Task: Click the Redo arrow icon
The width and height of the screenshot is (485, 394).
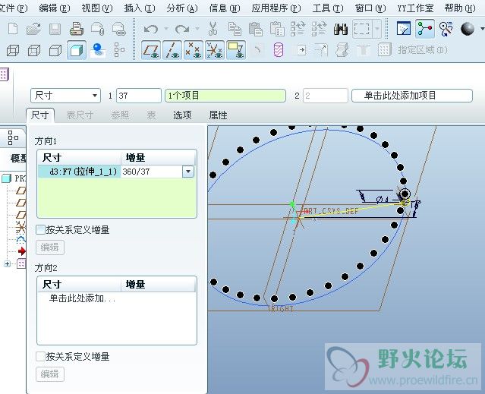Action: coord(182,30)
